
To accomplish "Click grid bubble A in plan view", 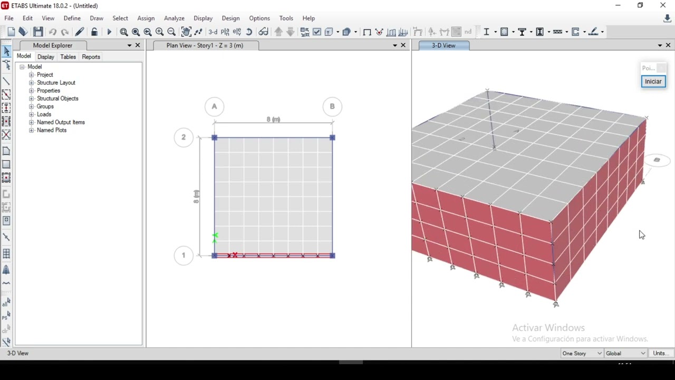I will 214,107.
